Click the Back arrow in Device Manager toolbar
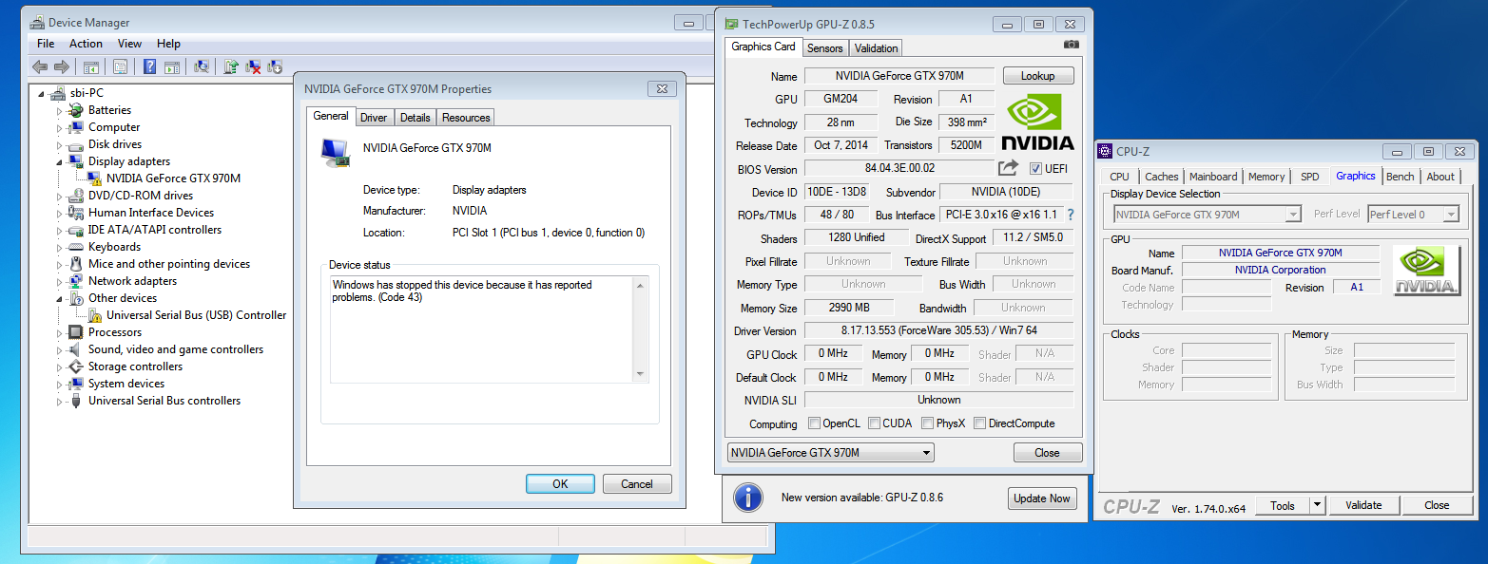 39,66
